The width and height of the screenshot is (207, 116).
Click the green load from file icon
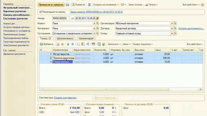point(103,44)
